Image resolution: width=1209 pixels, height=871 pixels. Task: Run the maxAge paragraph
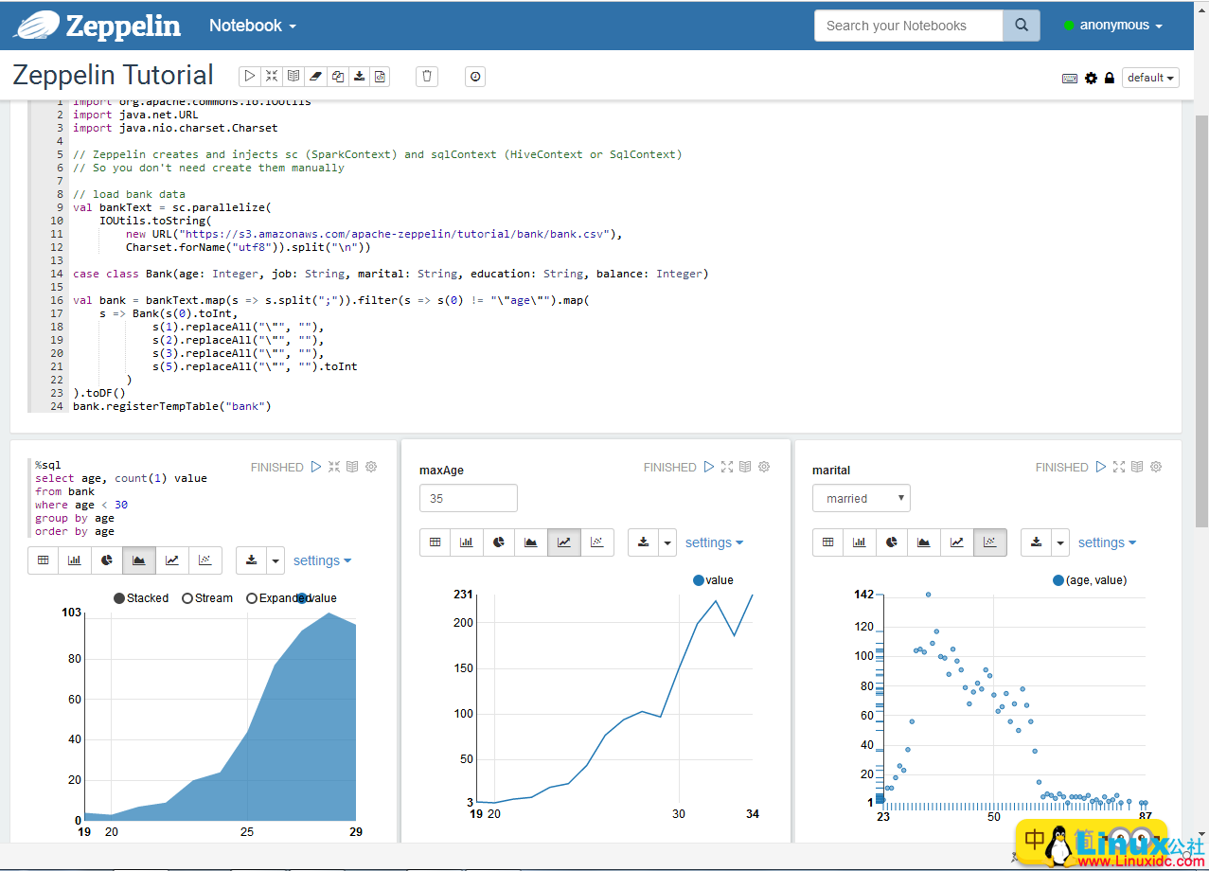[709, 467]
